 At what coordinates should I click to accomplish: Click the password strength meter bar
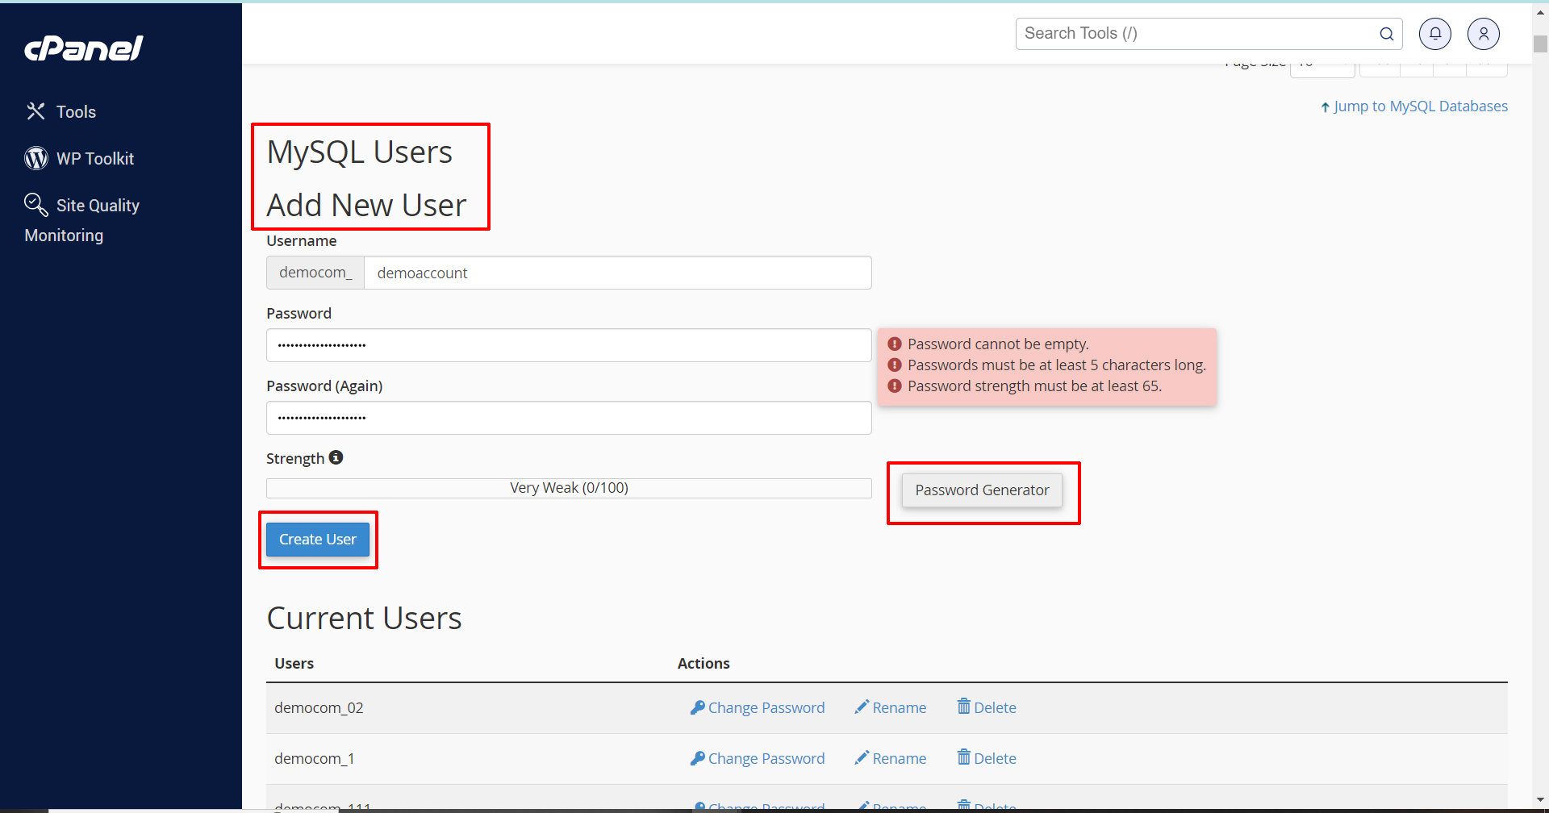tap(569, 488)
